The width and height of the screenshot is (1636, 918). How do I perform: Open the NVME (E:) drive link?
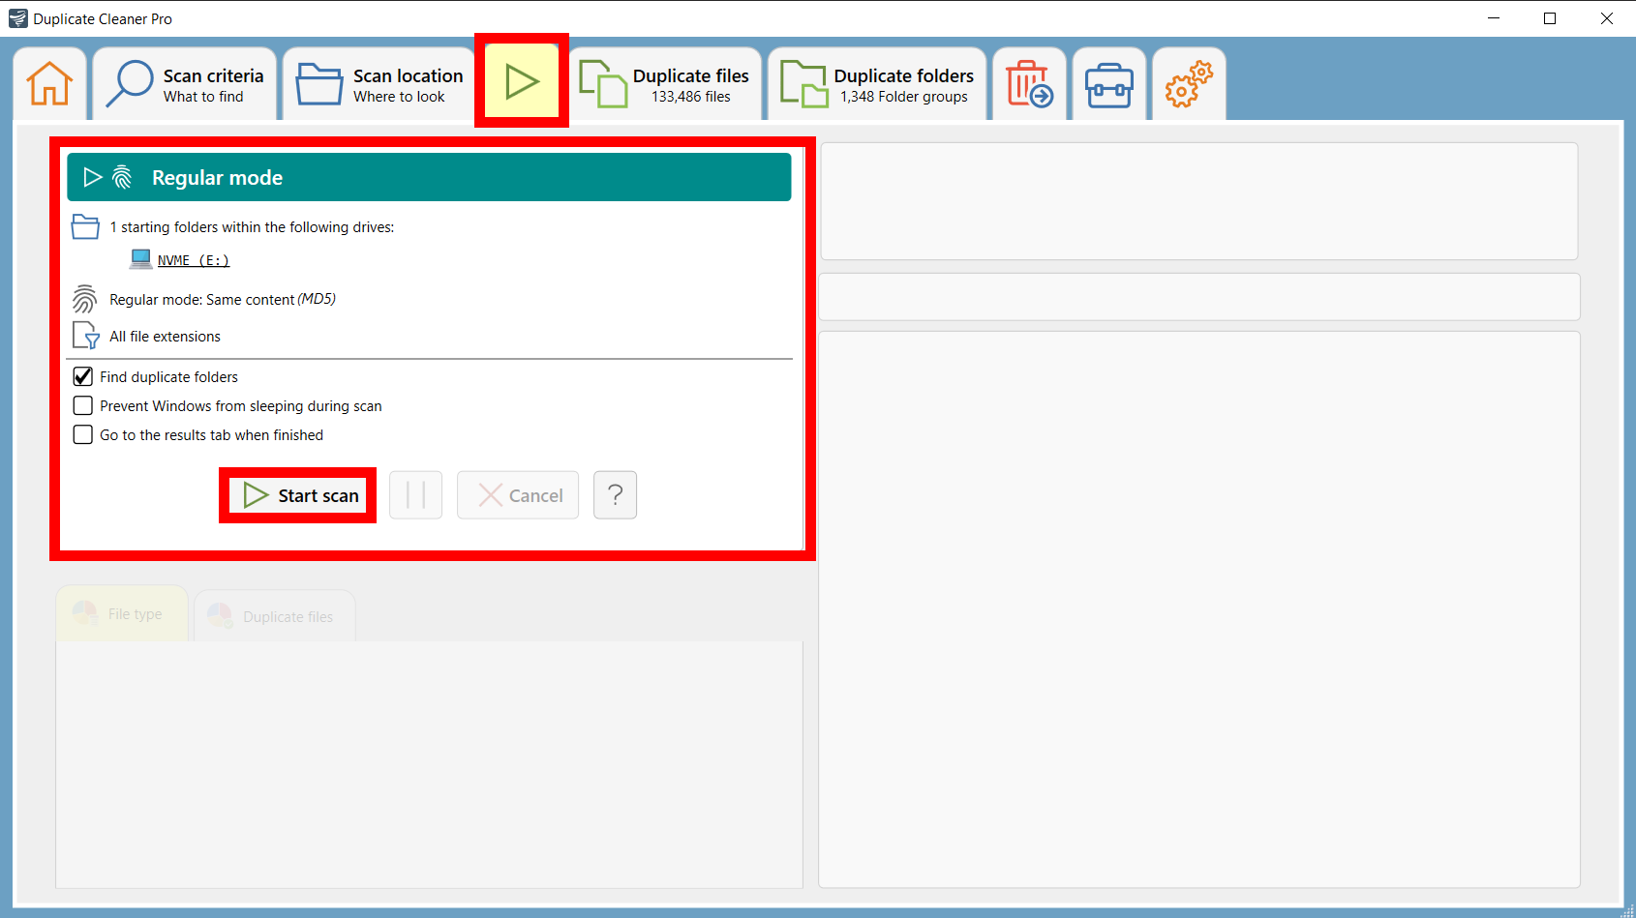[x=193, y=259]
